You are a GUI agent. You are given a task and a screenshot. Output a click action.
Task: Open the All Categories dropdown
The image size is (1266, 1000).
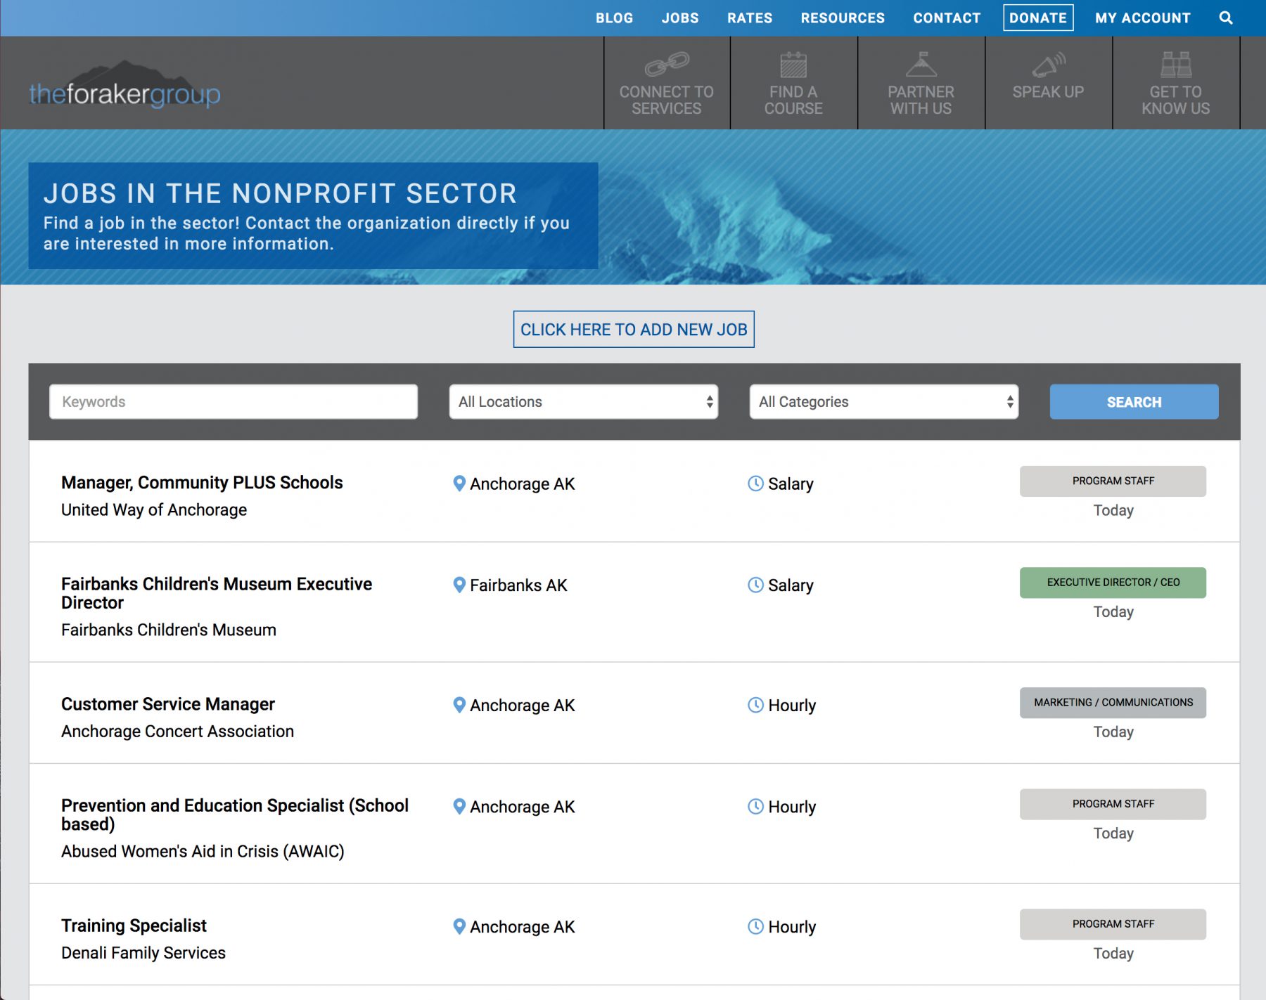coord(884,402)
